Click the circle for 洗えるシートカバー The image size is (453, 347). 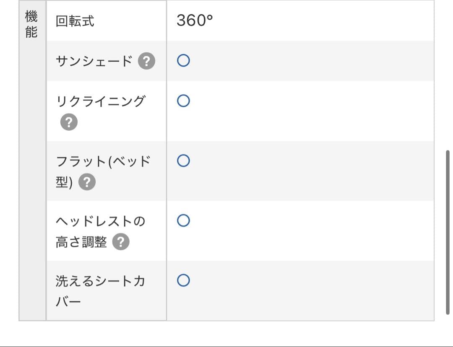point(183,280)
